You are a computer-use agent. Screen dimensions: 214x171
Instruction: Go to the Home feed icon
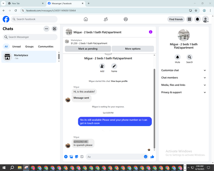tap(86, 19)
